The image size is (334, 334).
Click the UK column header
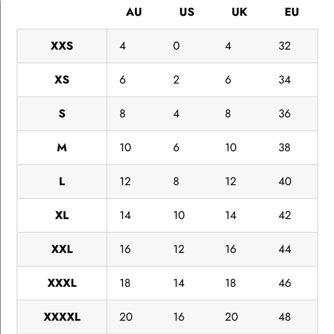point(239,12)
